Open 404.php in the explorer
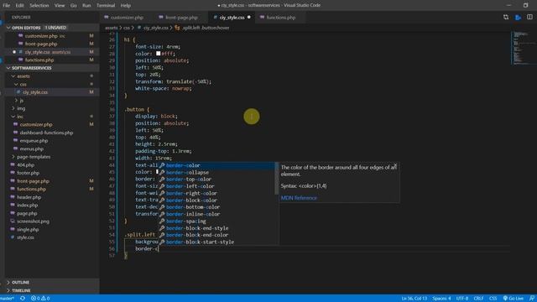This screenshot has width=537, height=302. click(x=25, y=165)
